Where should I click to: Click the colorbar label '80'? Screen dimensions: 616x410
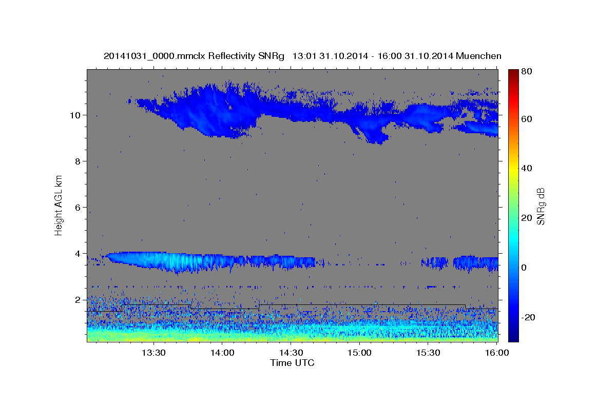tap(527, 72)
